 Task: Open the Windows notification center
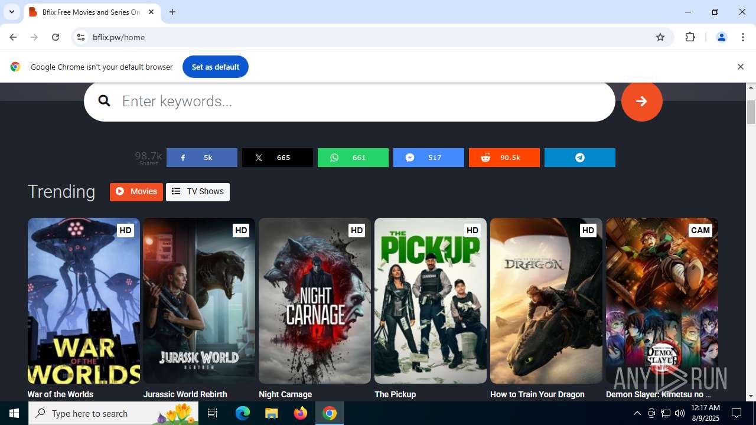click(x=737, y=413)
